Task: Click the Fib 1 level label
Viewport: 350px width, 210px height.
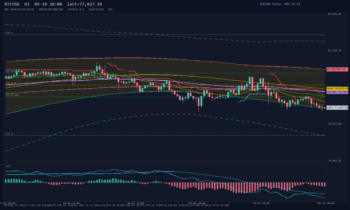Action: click(9, 33)
